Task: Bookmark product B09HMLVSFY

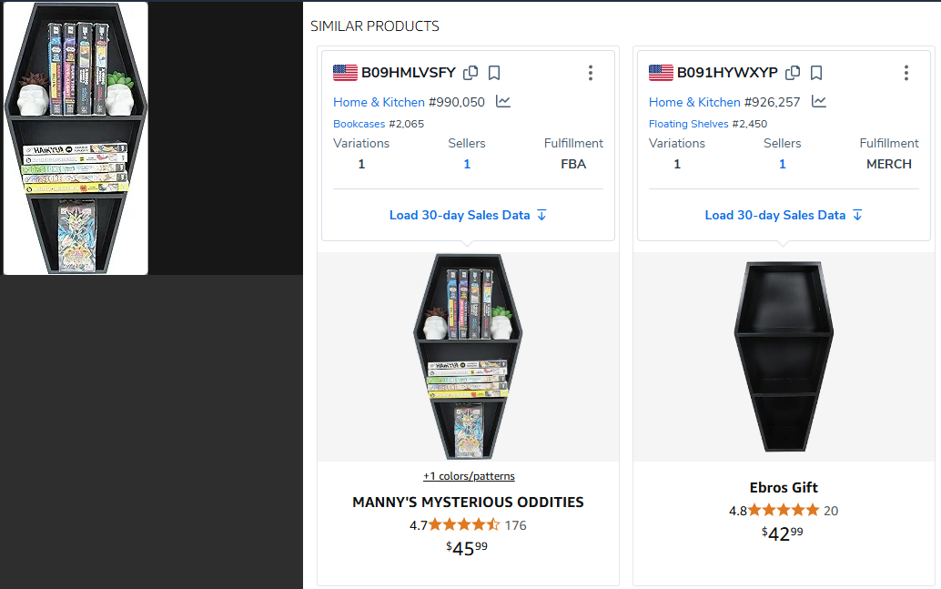Action: 494,73
